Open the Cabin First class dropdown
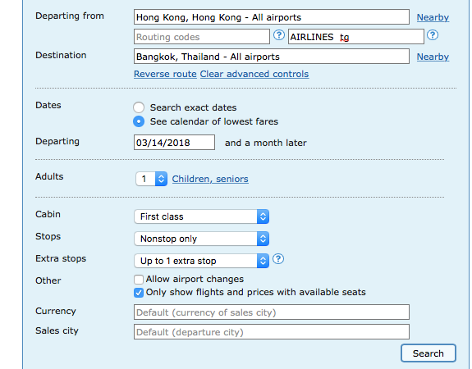The width and height of the screenshot is (472, 369). [201, 216]
